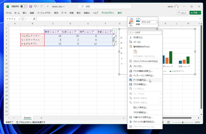206x134 pixels.
Task: Switch to the 書式 tab
Action: 120,13
